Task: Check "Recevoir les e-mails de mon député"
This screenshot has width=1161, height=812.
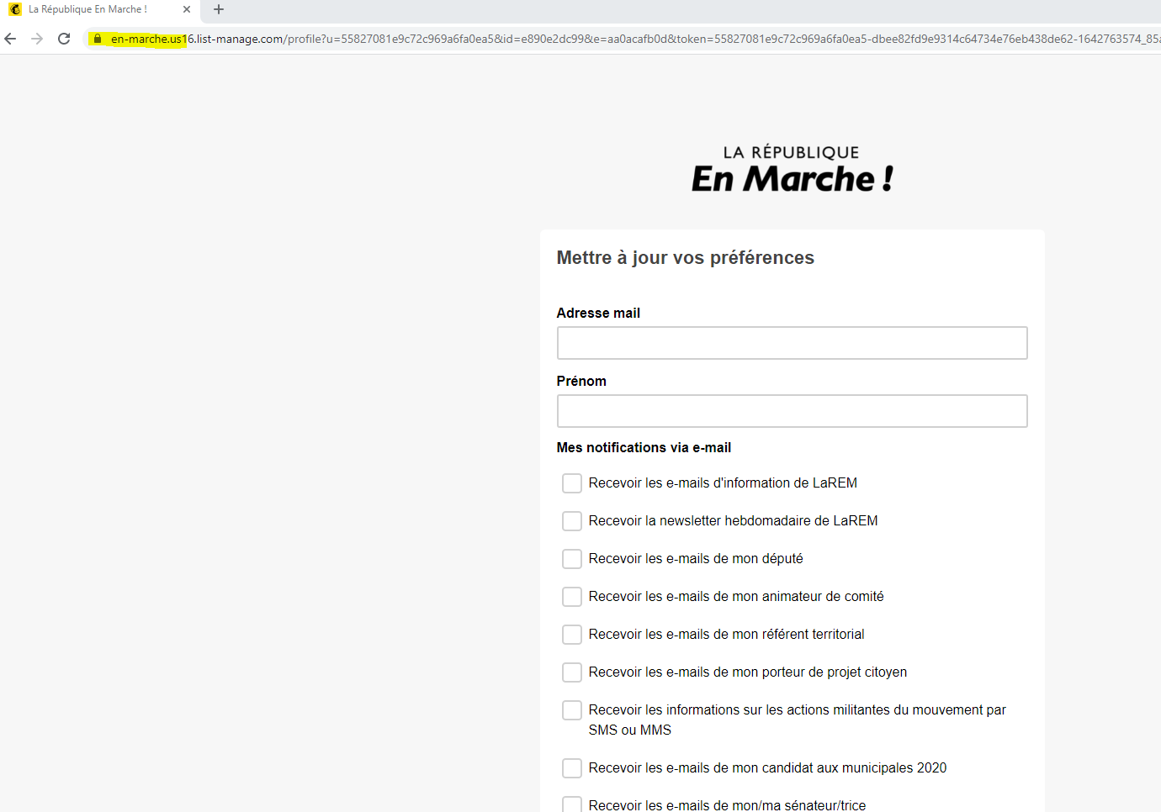Action: pyautogui.click(x=572, y=559)
